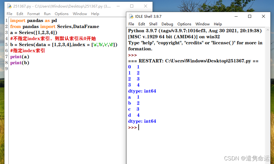Click the Python 3.9.7 version banner text
This screenshot has height=164, width=274.
click(195, 31)
